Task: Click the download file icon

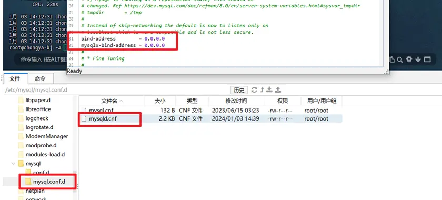Action: pos(269,89)
